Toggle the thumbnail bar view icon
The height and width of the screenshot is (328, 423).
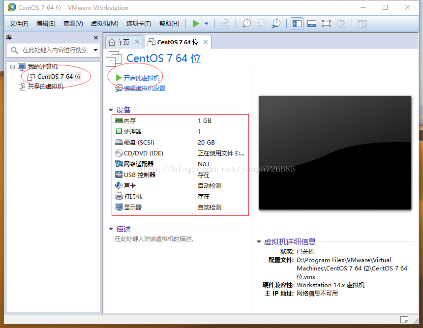click(x=311, y=24)
